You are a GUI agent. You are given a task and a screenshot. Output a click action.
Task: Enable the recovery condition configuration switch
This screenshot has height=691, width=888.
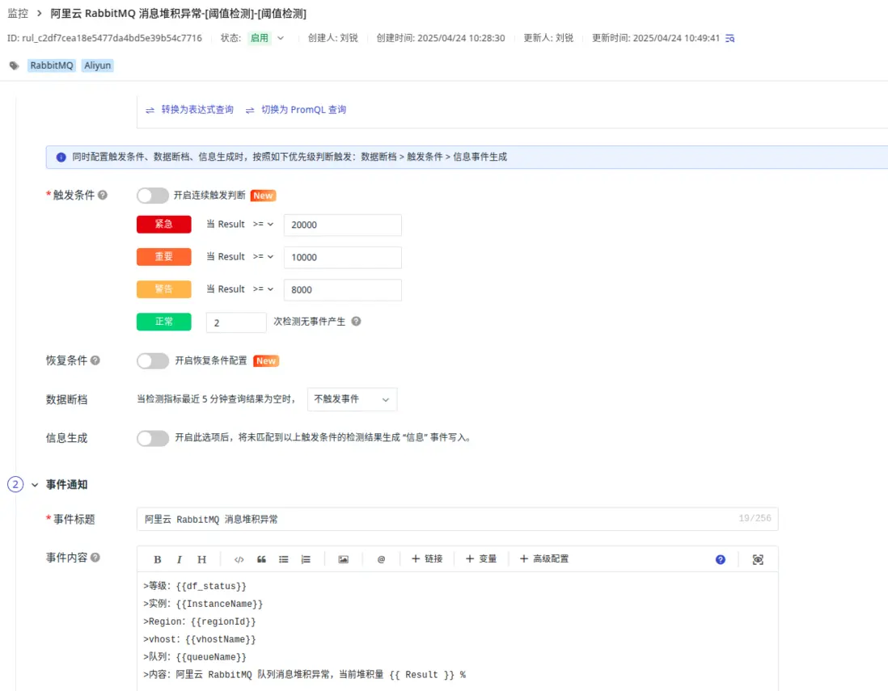point(152,360)
